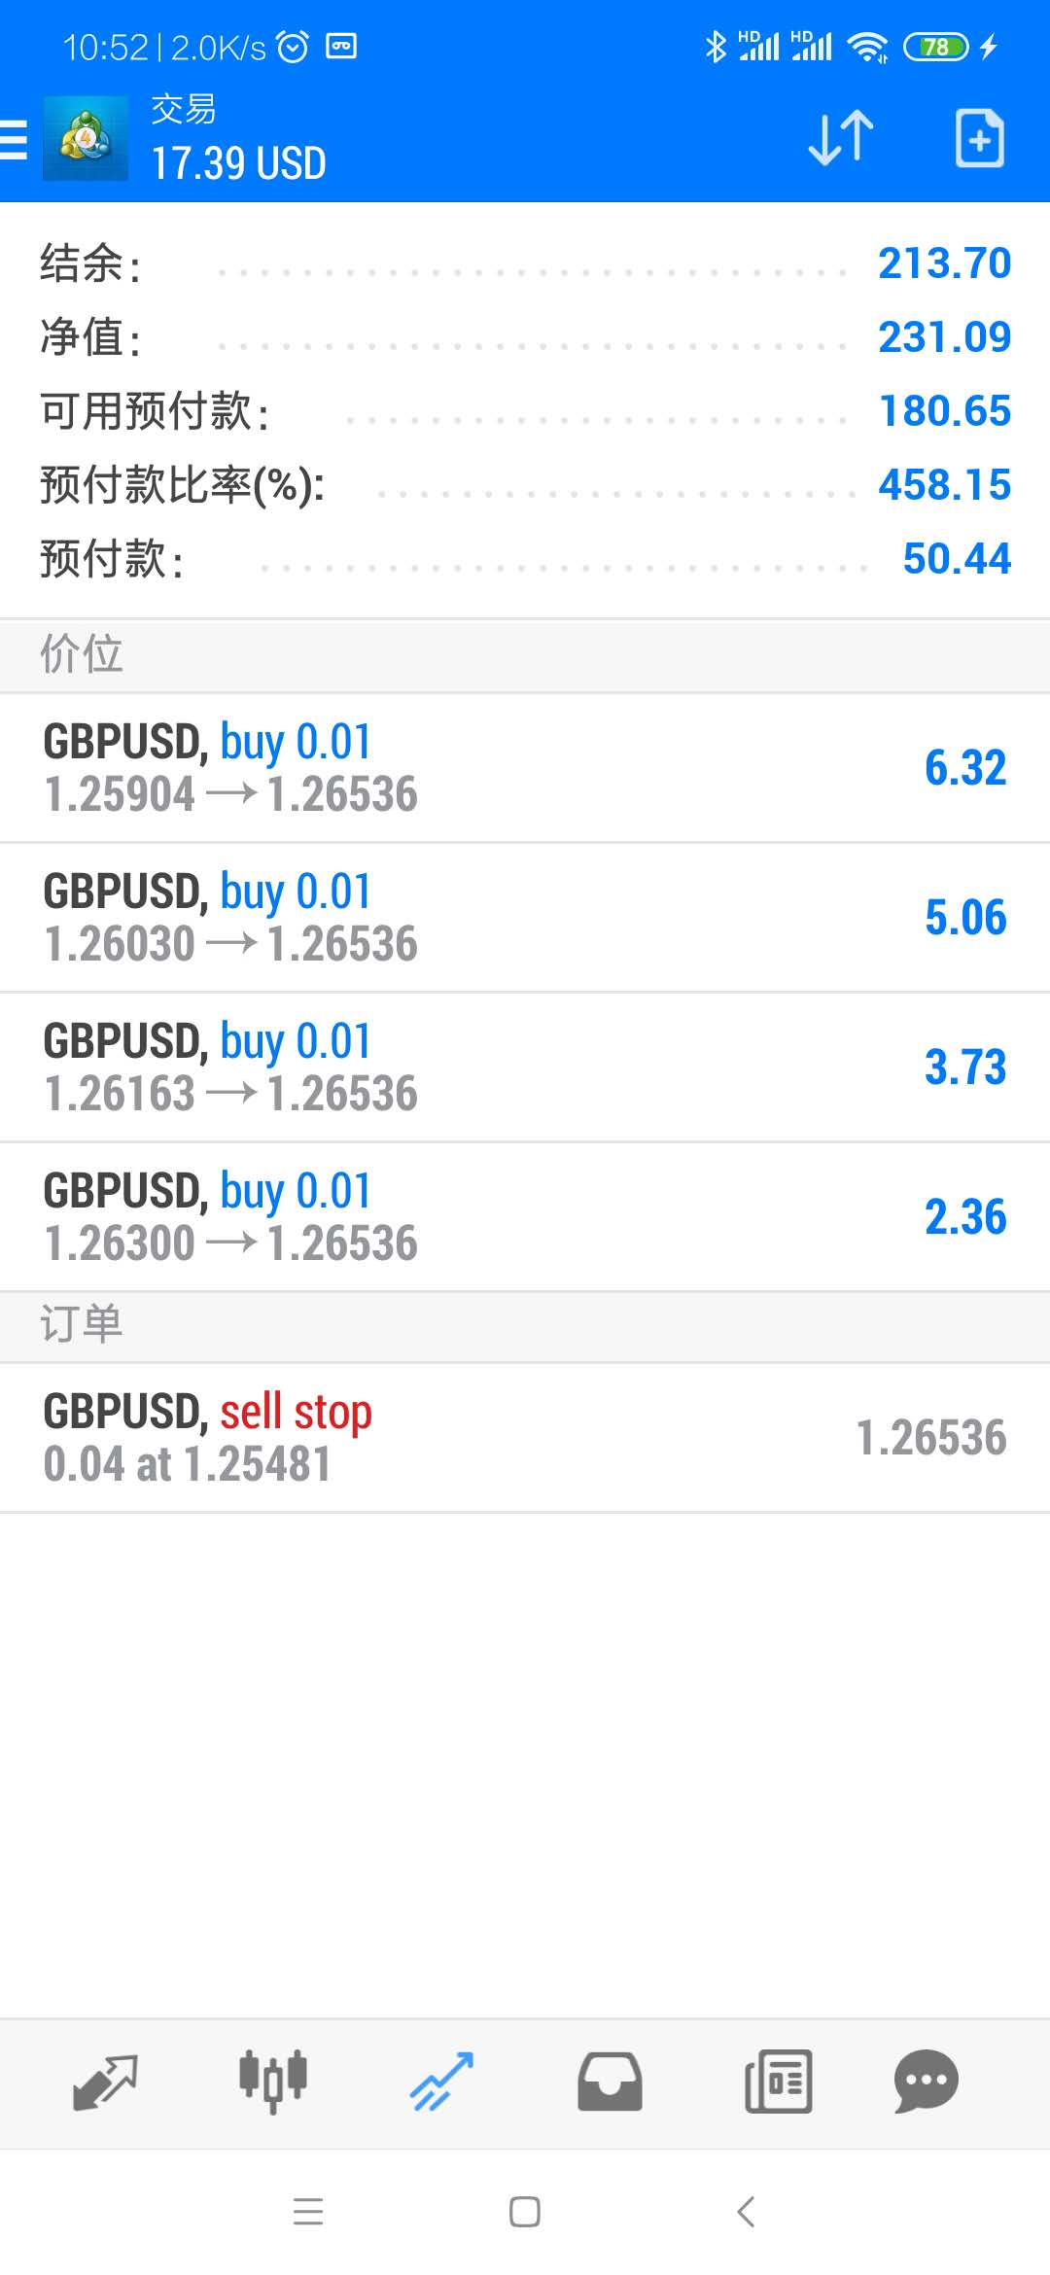Open the GBPUSD sell stop pending order
The width and height of the screenshot is (1050, 2275).
(525, 1438)
